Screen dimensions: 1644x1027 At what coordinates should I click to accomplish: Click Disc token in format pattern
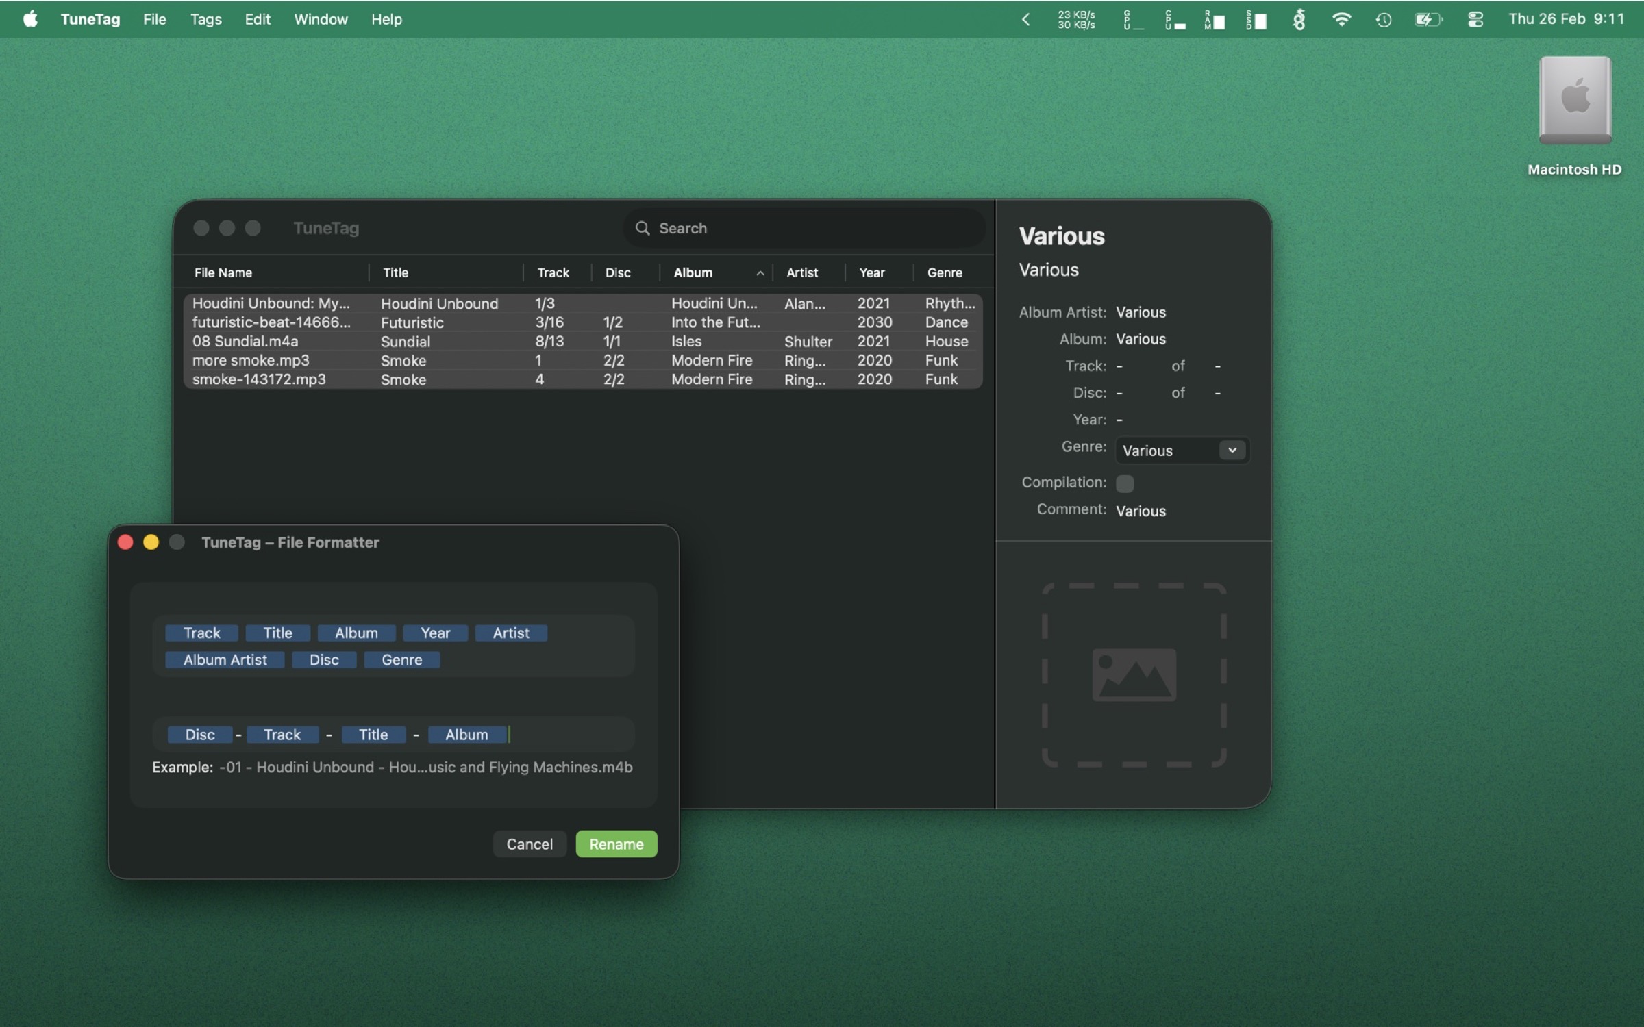pyautogui.click(x=200, y=735)
